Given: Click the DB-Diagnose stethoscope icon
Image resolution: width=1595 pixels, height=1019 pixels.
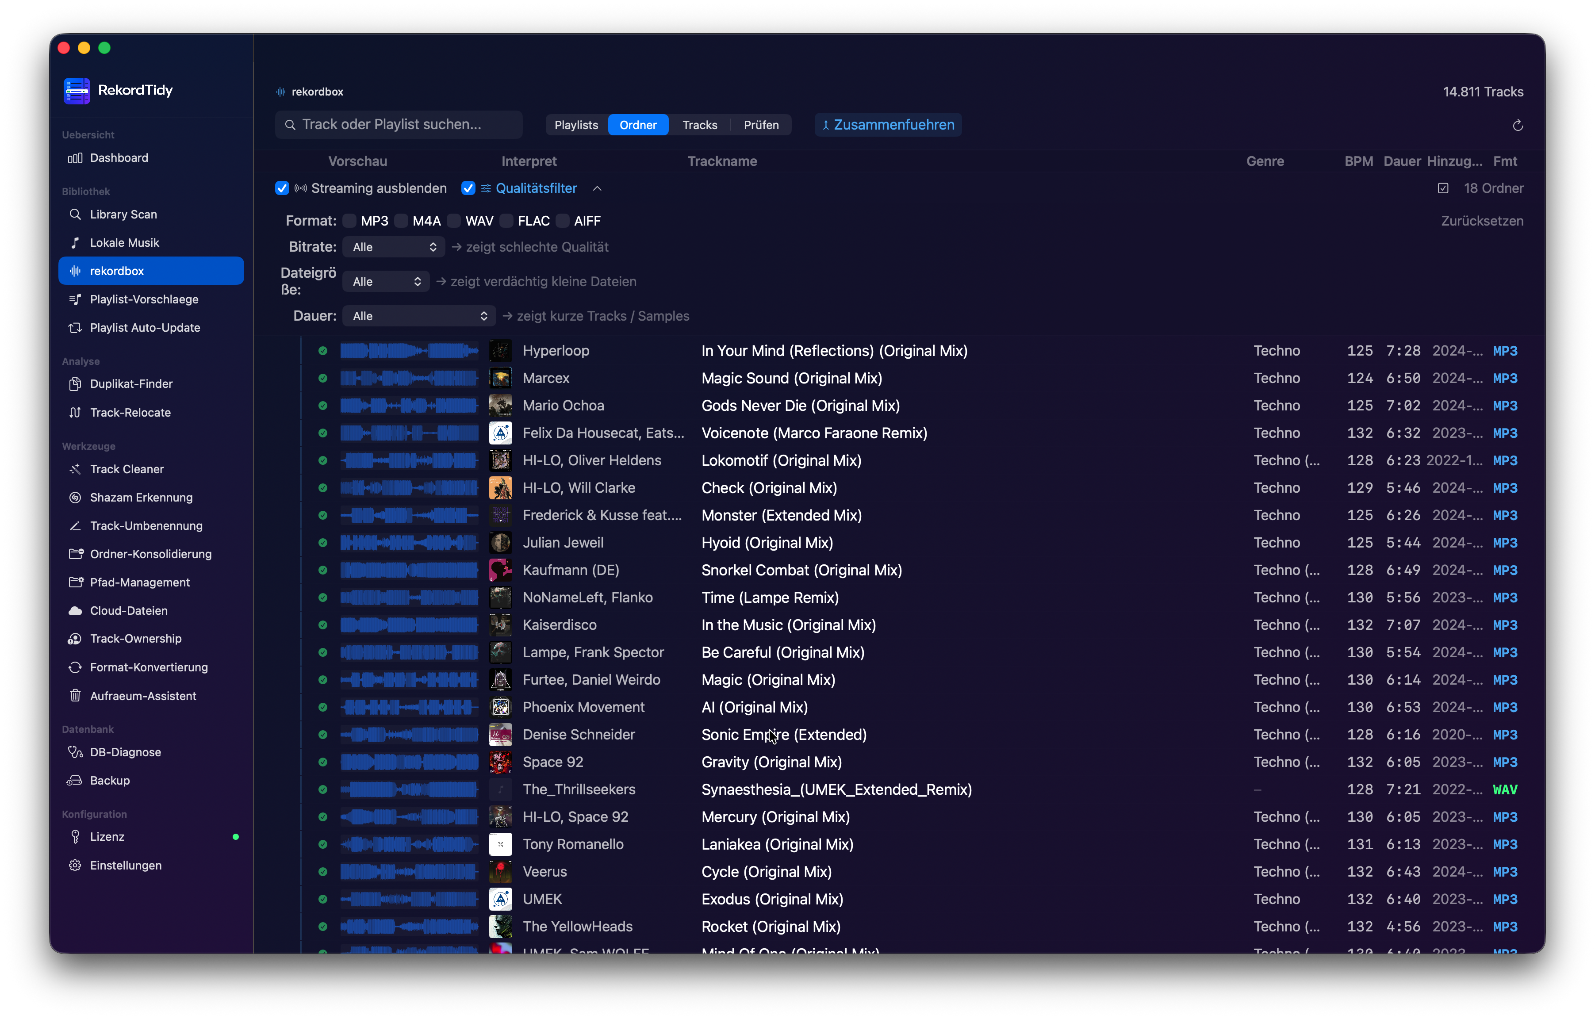Looking at the screenshot, I should [75, 752].
